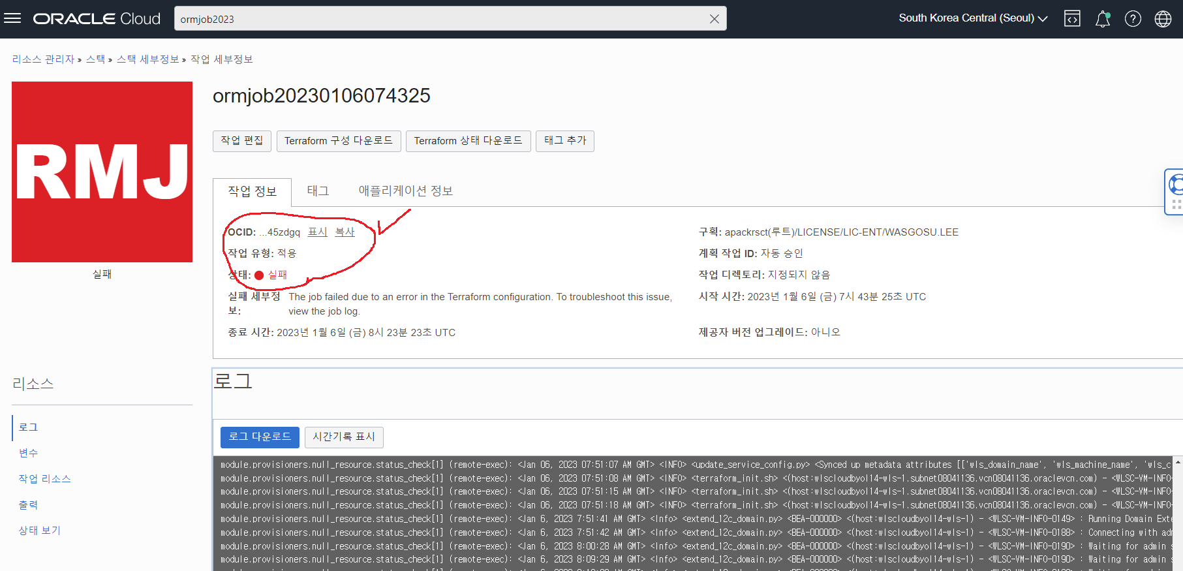
Task: Click the log scrollbar up arrow
Action: tap(1178, 462)
